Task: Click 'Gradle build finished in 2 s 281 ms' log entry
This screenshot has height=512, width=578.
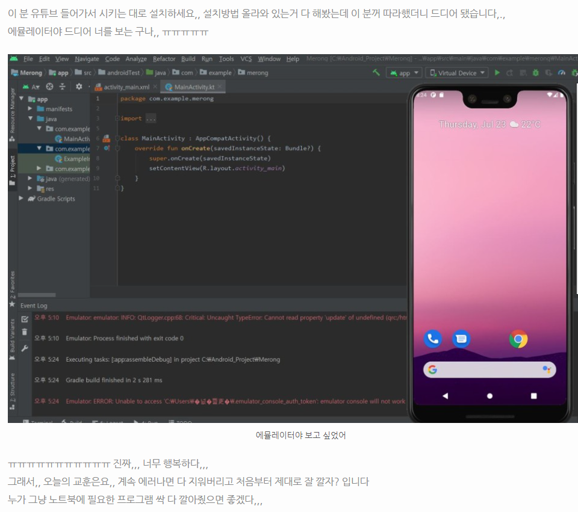Action: pos(114,380)
